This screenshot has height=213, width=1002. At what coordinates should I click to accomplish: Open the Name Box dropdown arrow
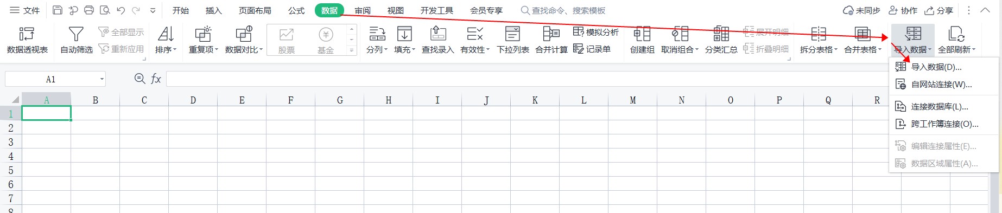pyautogui.click(x=102, y=79)
